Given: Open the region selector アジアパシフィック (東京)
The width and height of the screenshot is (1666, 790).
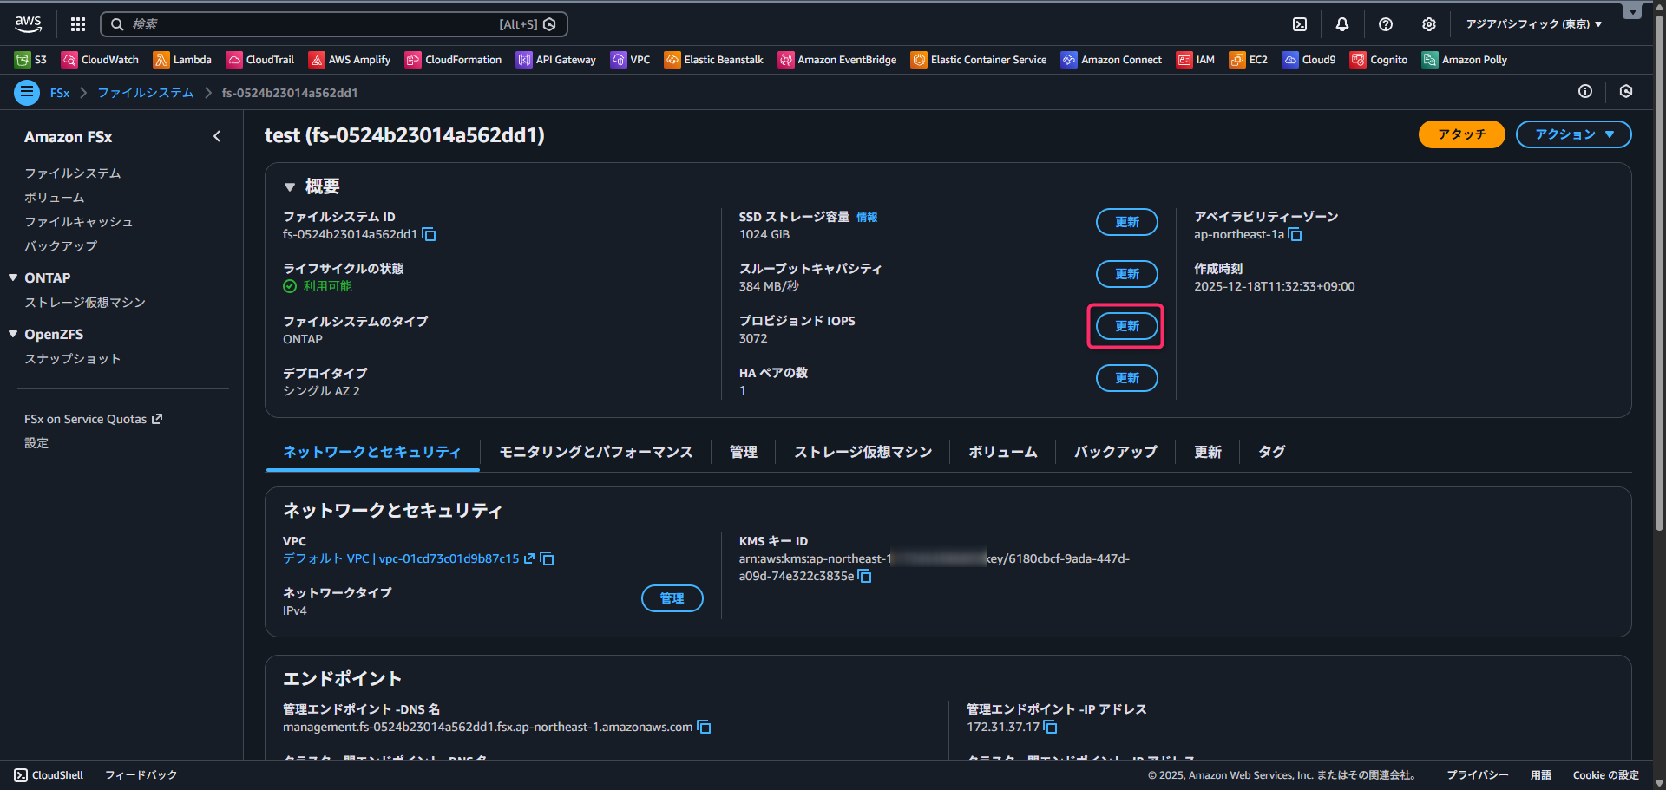Looking at the screenshot, I should tap(1533, 24).
